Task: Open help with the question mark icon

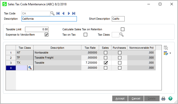Action: (x=170, y=98)
